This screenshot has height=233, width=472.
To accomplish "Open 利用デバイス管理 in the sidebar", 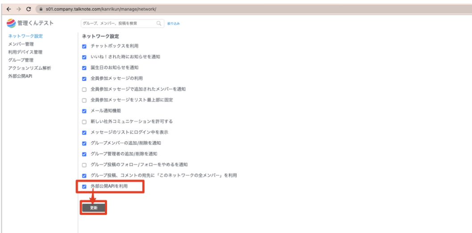I will [25, 52].
